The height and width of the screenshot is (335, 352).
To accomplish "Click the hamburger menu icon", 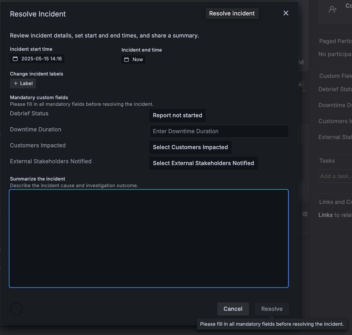I will coord(305,214).
